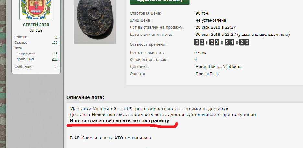View the 253 sold lots link
303x148 pixels.
pyautogui.click(x=55, y=59)
